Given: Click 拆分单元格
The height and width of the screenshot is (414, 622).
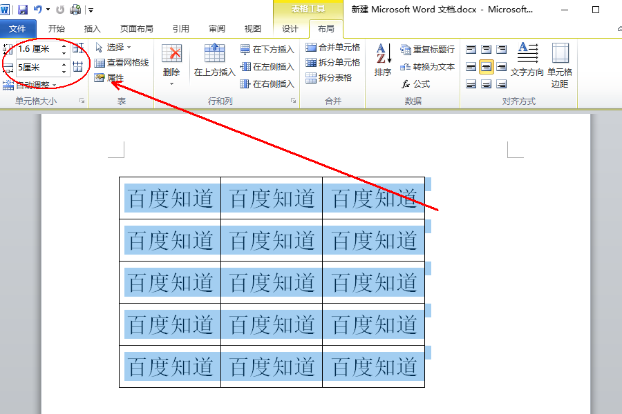Looking at the screenshot, I should click(x=332, y=63).
